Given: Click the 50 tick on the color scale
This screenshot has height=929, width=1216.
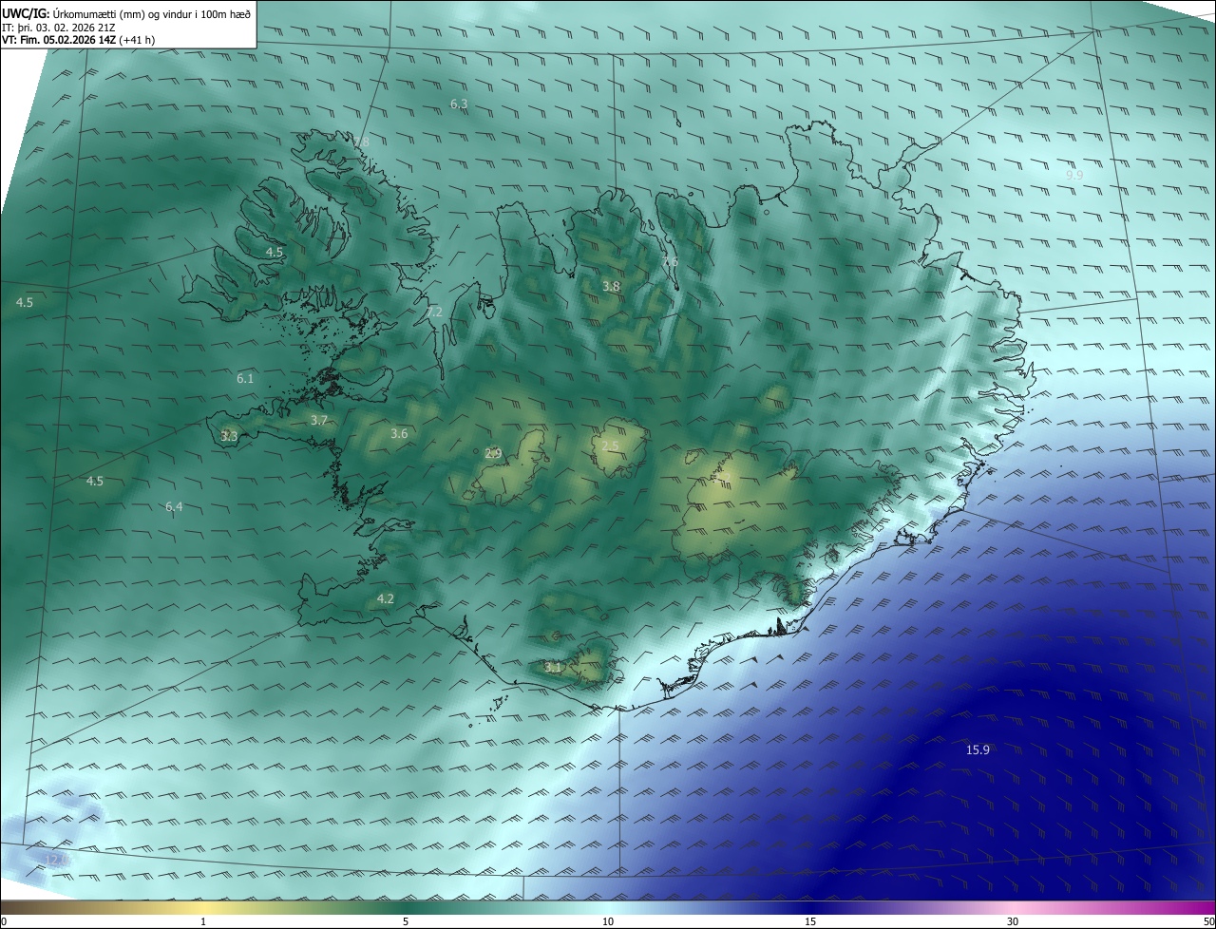Looking at the screenshot, I should point(1208,921).
